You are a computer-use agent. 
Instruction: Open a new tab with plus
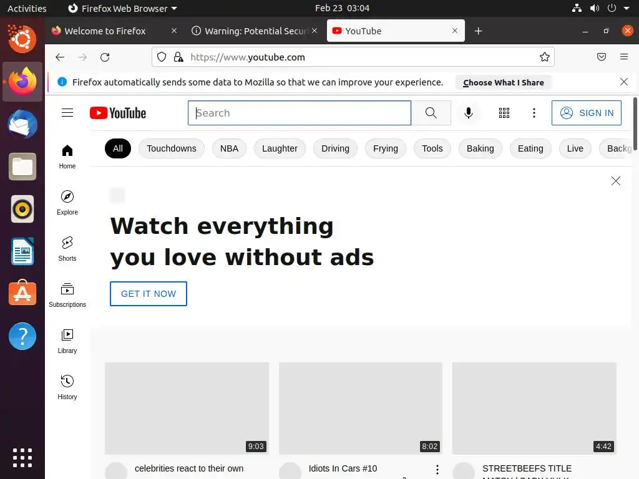coord(479,31)
